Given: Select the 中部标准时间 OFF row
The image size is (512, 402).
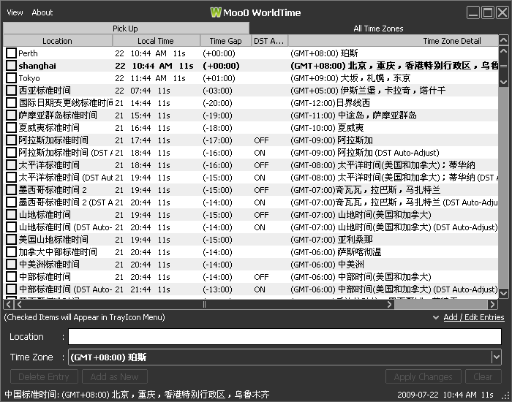Looking at the screenshot, I should (x=251, y=277).
